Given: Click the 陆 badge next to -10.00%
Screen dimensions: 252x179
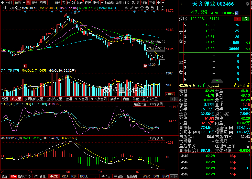Looking at the screenshot, I should point(237,13).
